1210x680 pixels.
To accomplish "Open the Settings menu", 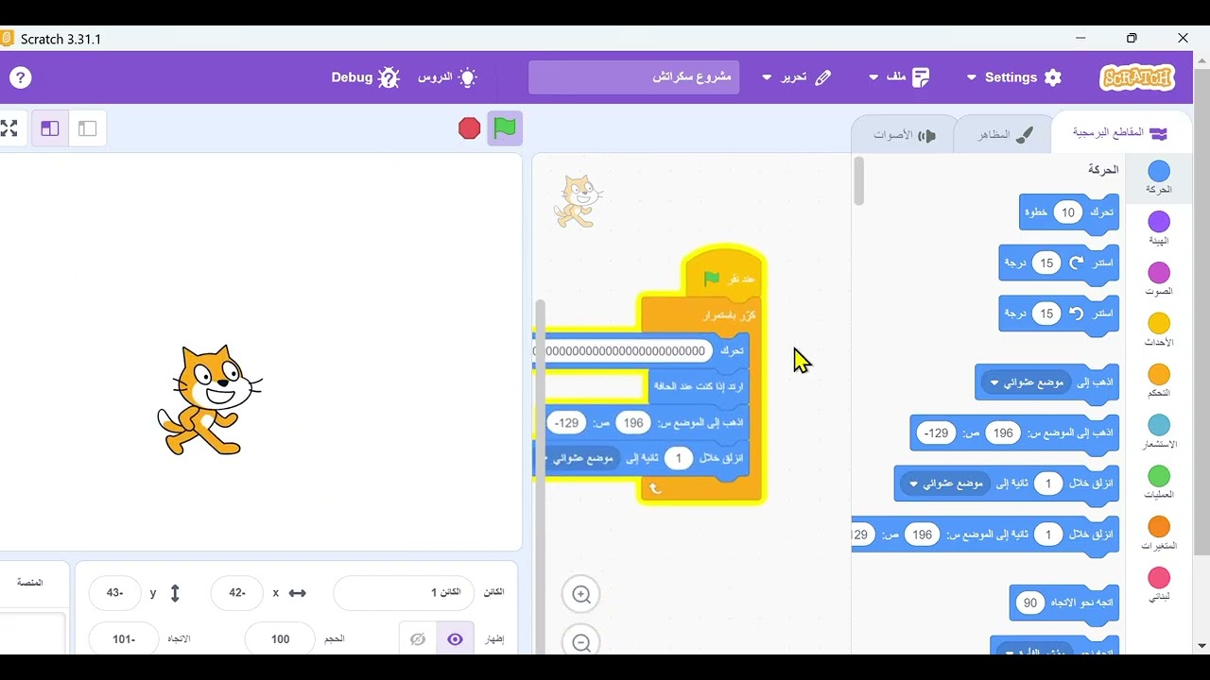I will pos(1014,77).
